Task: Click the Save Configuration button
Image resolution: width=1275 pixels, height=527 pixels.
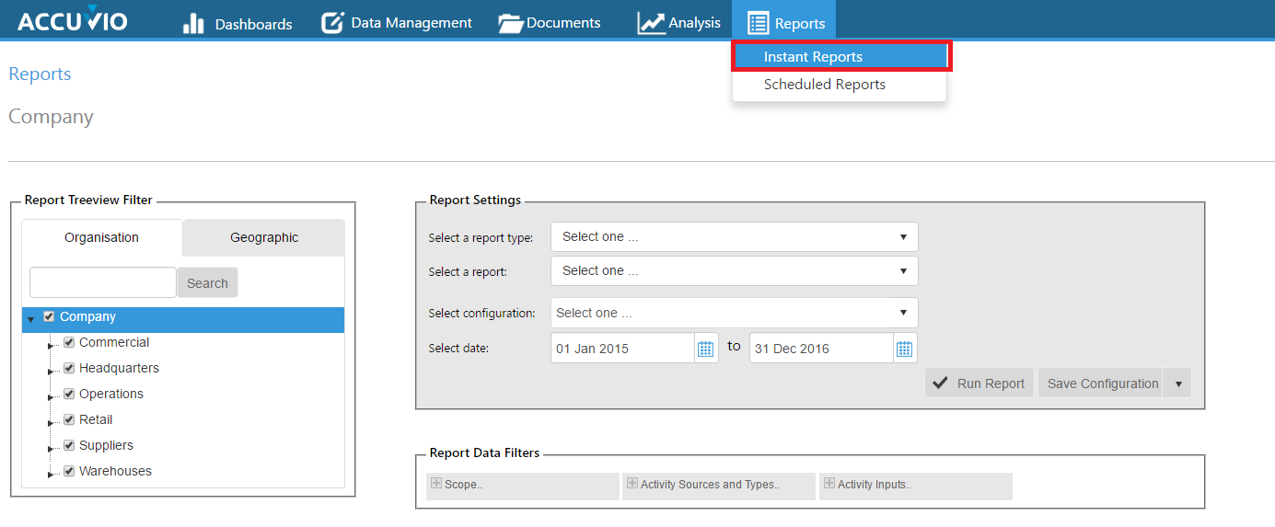Action: coord(1102,384)
